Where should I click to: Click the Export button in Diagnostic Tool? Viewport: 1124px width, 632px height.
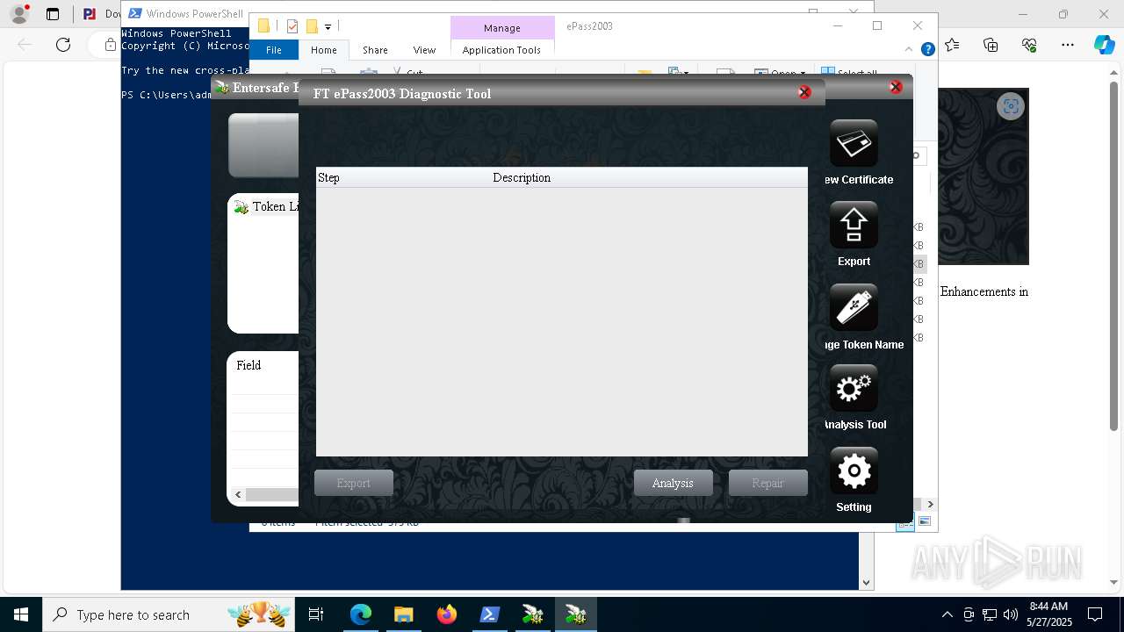coord(354,483)
